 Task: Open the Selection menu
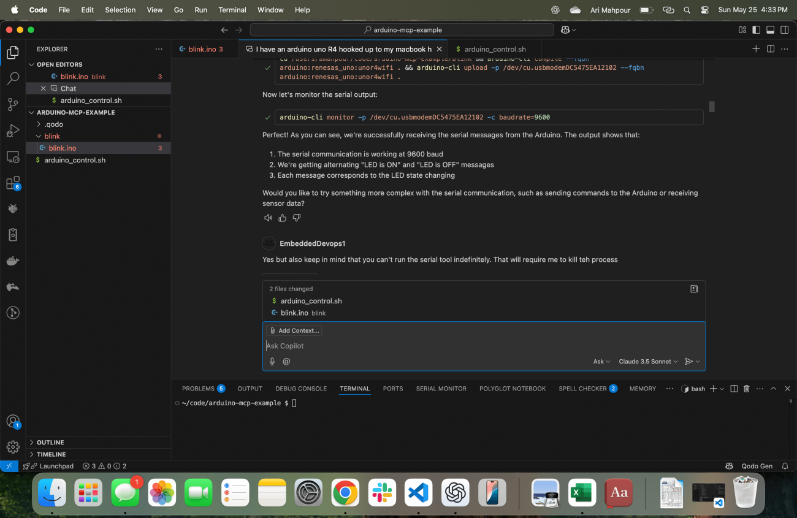pos(120,10)
